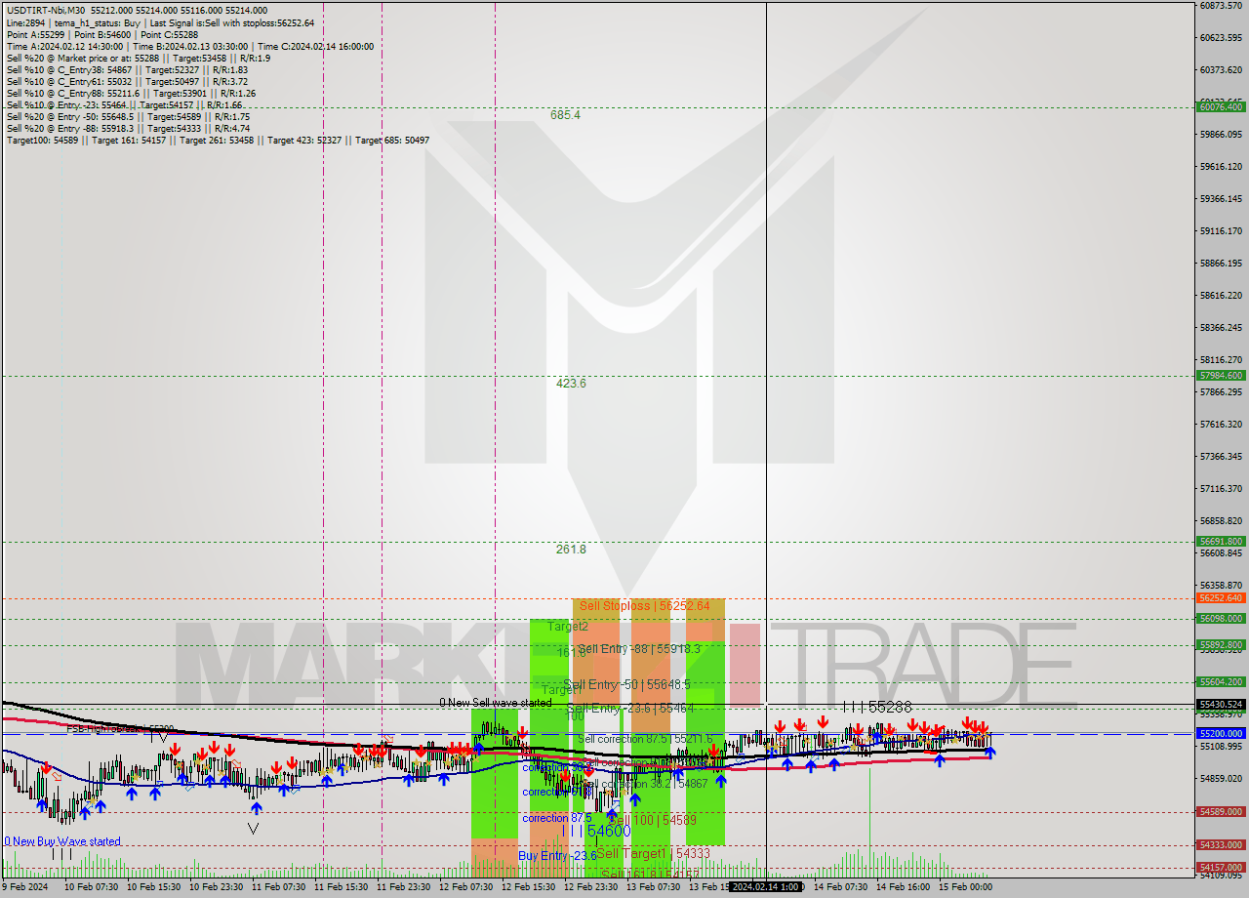Click the 10 Feb 07:30 time label

click(92, 887)
